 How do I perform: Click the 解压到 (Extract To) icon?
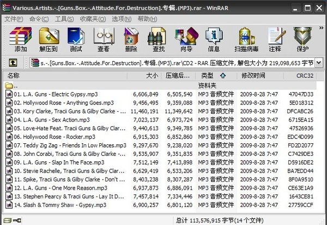click(x=49, y=39)
